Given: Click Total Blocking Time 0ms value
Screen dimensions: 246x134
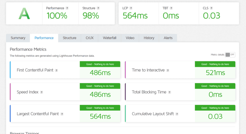Looking at the screenshot, I should point(215,95).
